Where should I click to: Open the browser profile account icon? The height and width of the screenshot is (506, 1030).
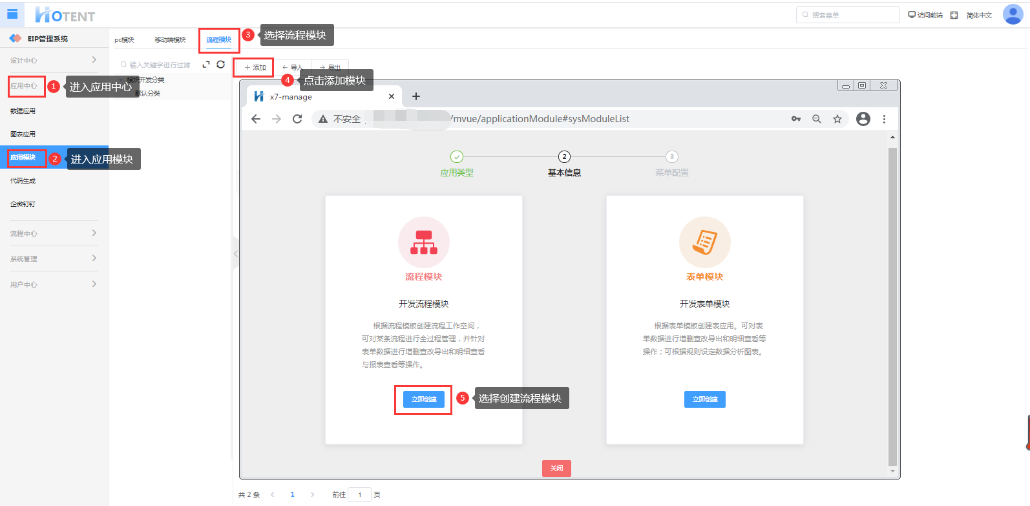863,119
